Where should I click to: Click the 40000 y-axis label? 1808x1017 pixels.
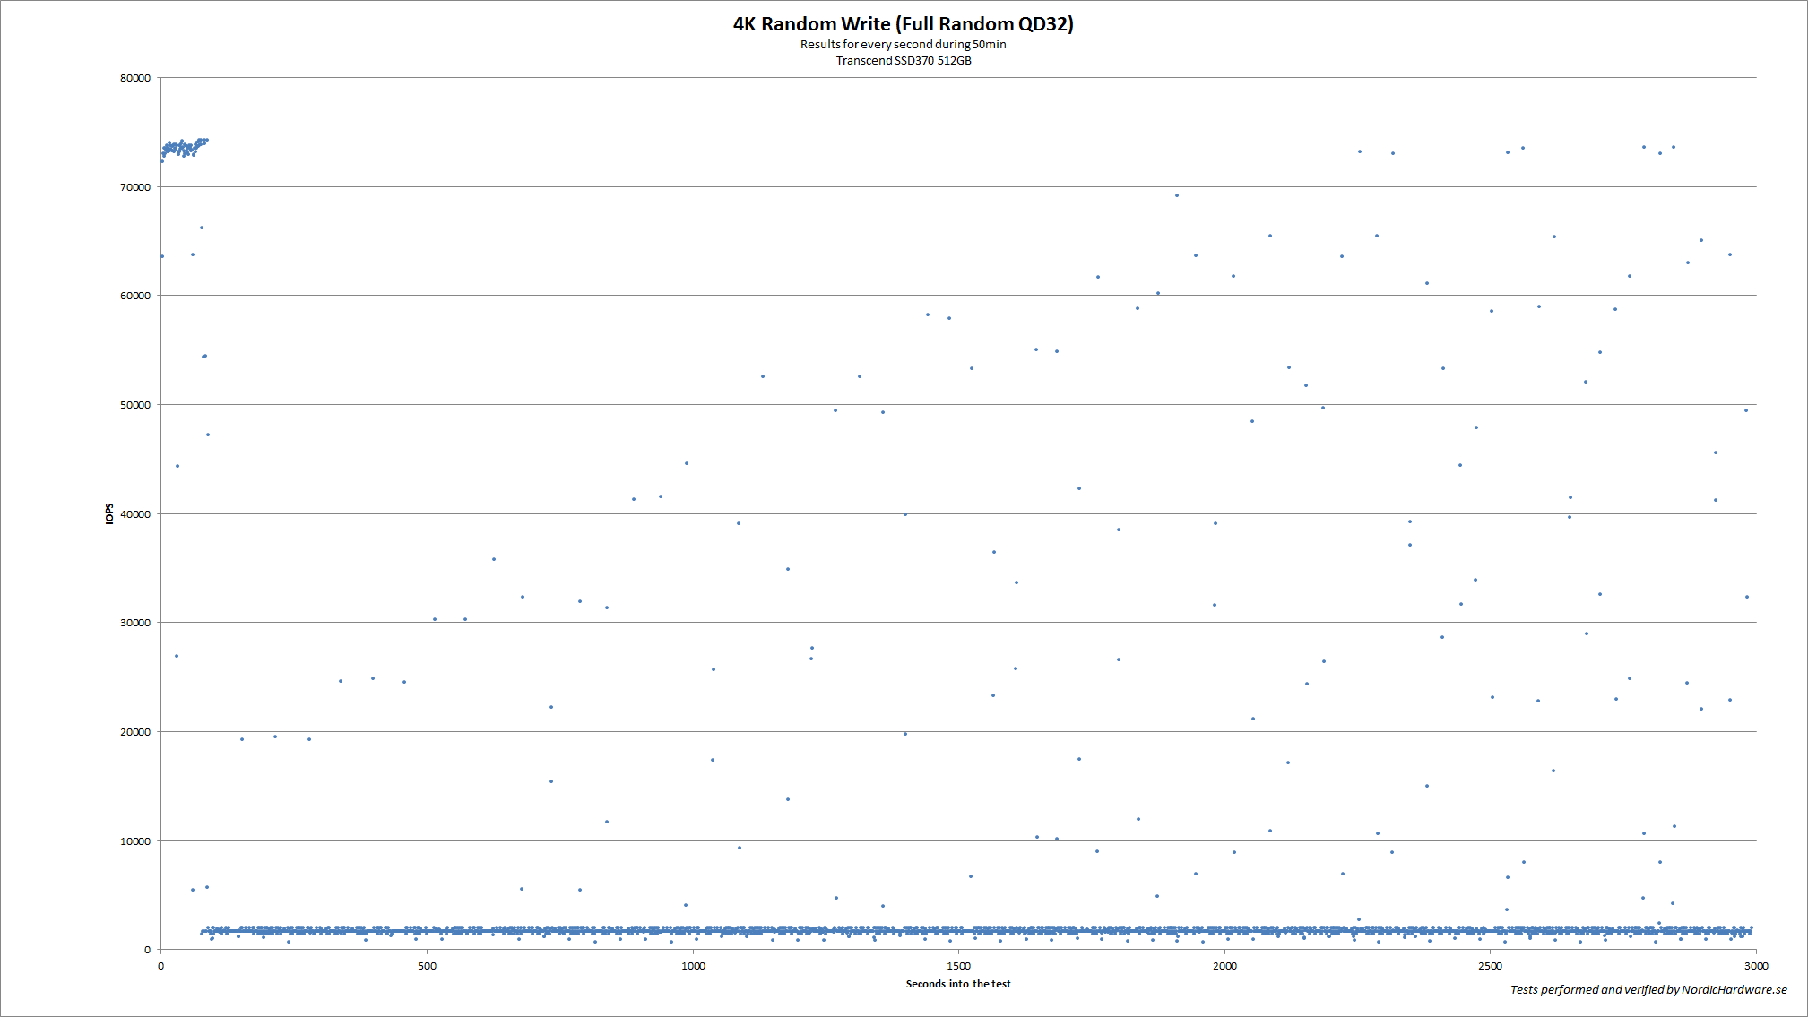click(x=135, y=514)
